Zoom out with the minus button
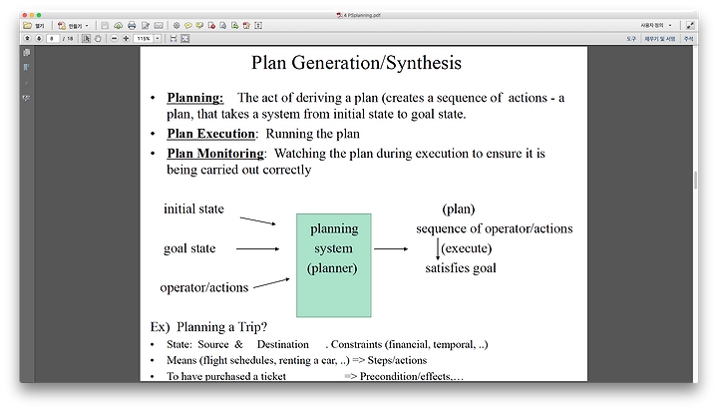The width and height of the screenshot is (718, 411). click(x=115, y=39)
